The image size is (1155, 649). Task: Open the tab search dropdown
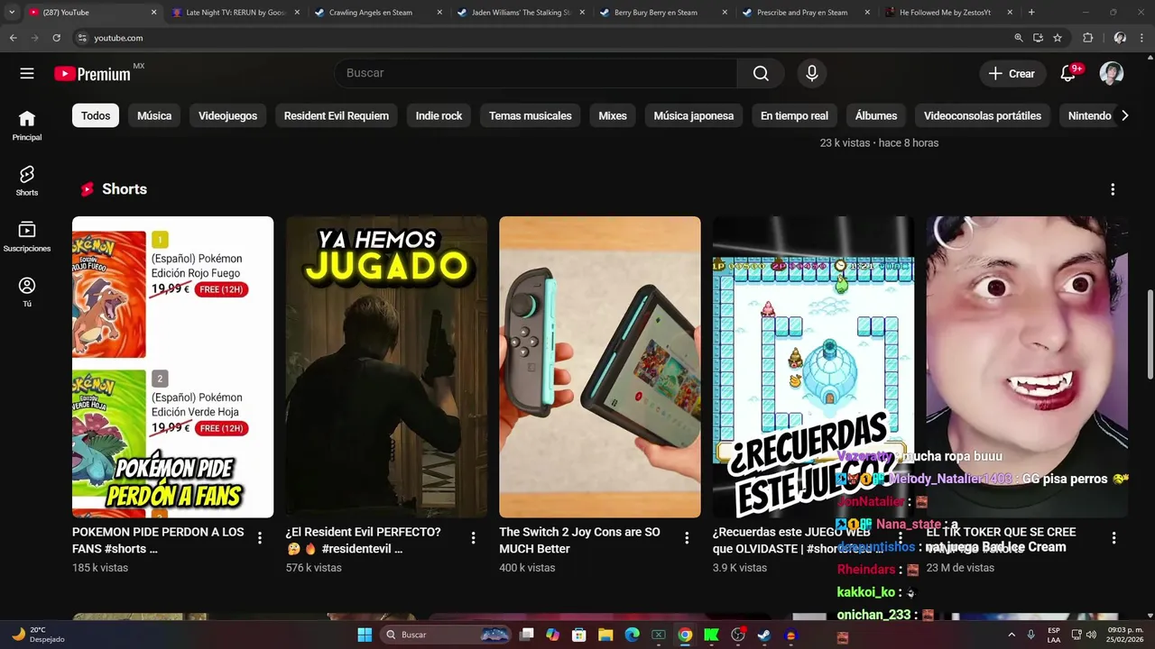pyautogui.click(x=11, y=13)
